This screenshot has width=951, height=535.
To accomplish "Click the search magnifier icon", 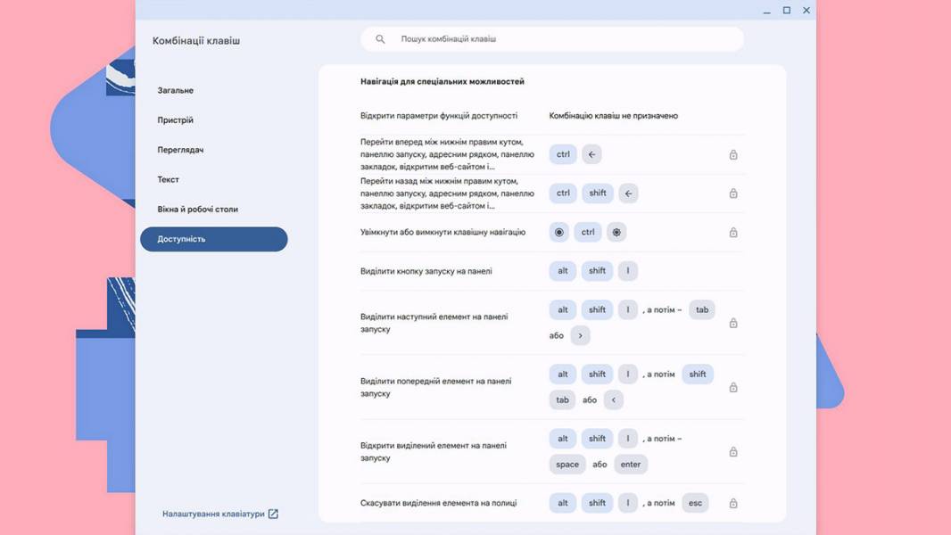I will (x=380, y=38).
